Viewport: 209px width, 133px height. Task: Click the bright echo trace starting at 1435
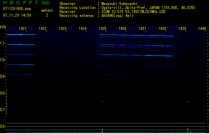point(137,35)
